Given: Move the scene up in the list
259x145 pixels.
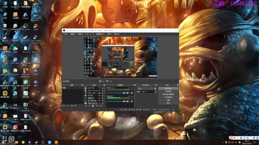Looking at the screenshot, I should [x=72, y=106].
